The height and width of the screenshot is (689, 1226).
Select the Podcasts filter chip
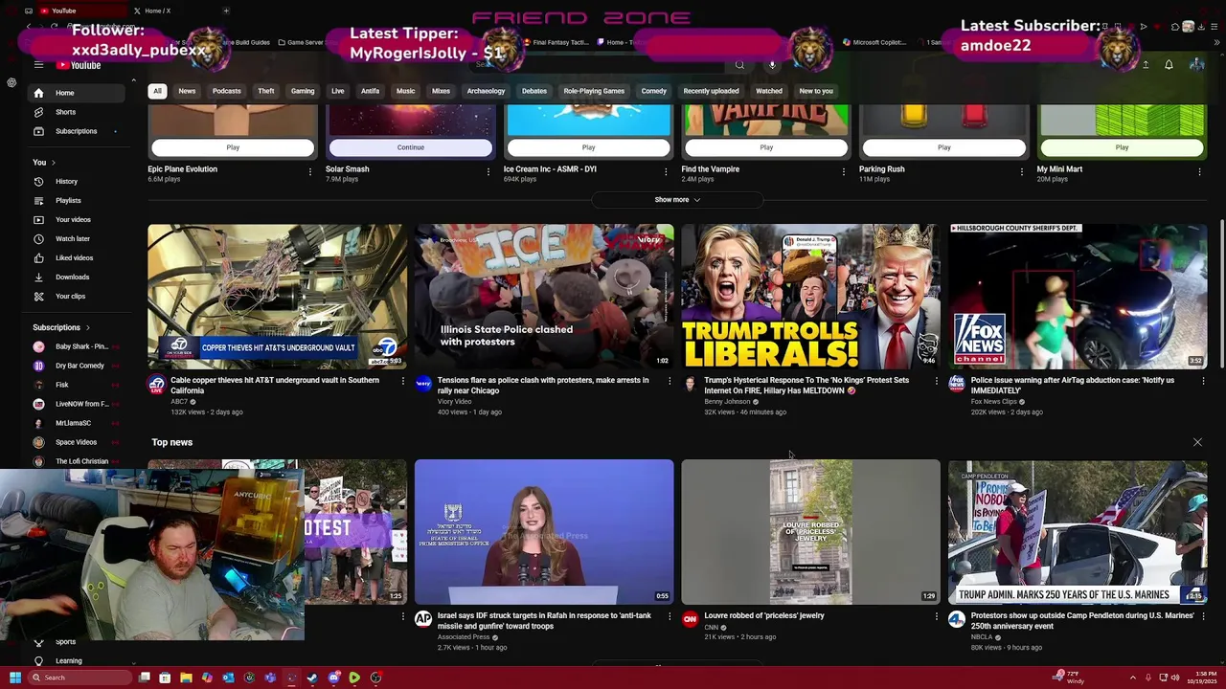(227, 91)
